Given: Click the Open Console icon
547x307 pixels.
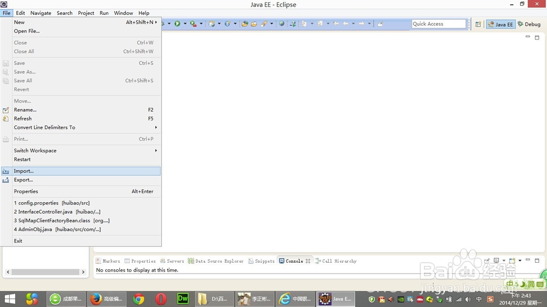Looking at the screenshot, I should [512, 261].
